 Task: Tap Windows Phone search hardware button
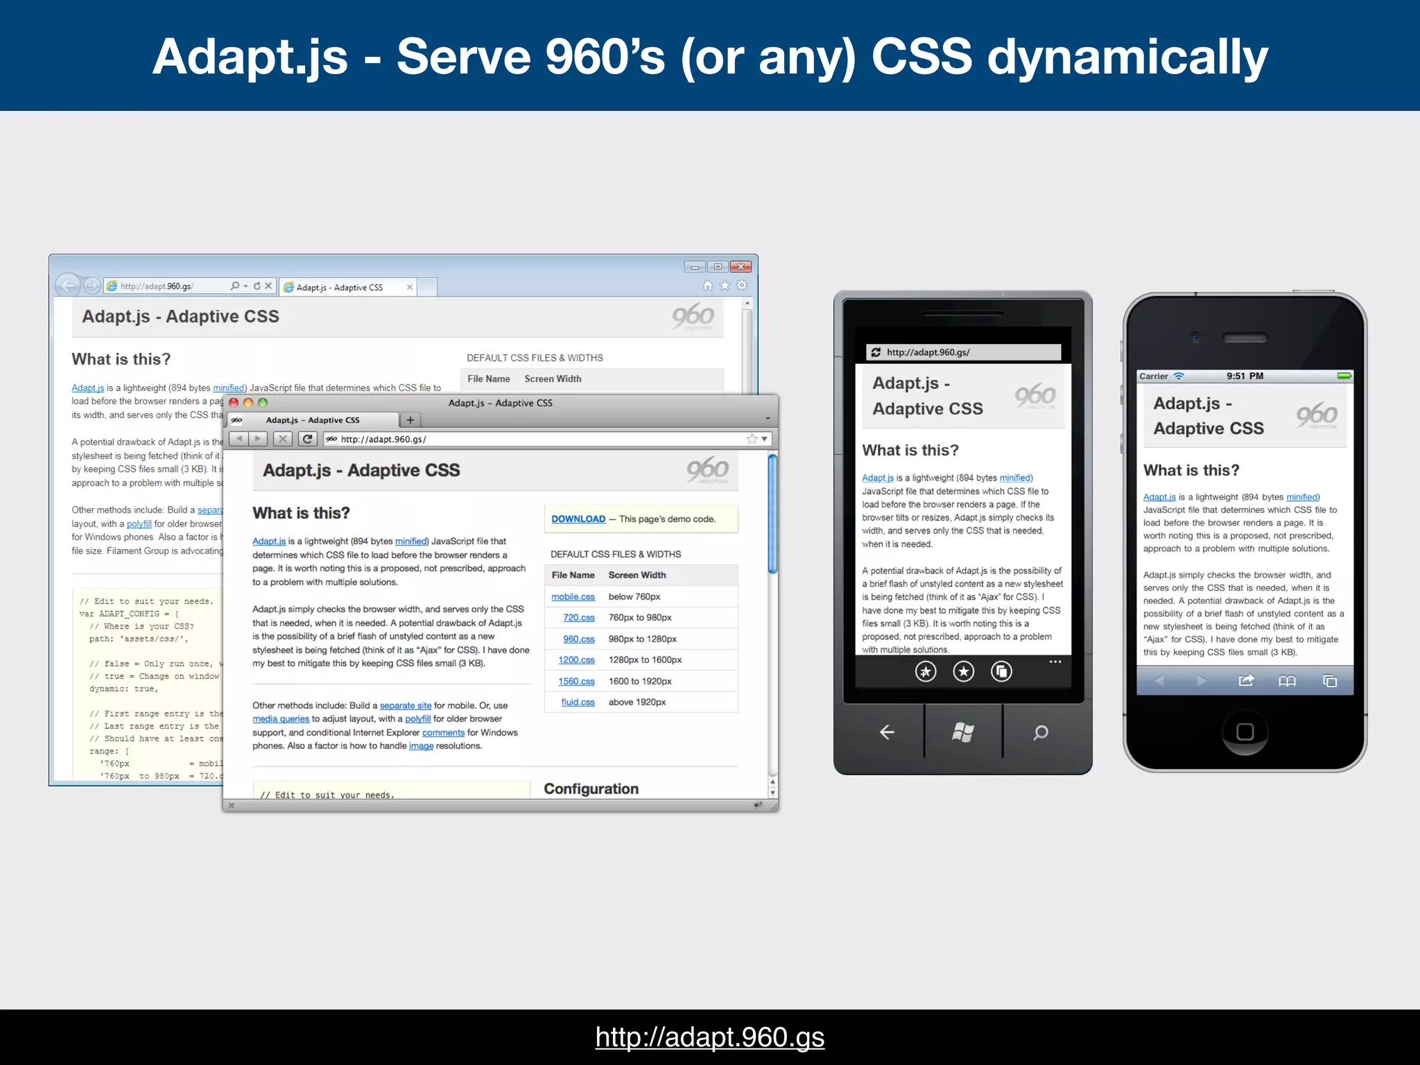1040,732
